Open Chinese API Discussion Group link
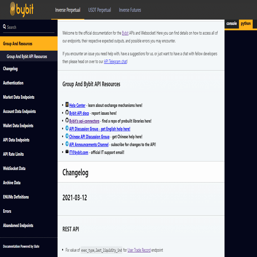 pos(89,137)
